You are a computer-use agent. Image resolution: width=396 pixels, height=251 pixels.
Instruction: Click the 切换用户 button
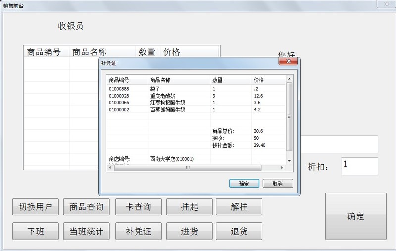point(36,207)
